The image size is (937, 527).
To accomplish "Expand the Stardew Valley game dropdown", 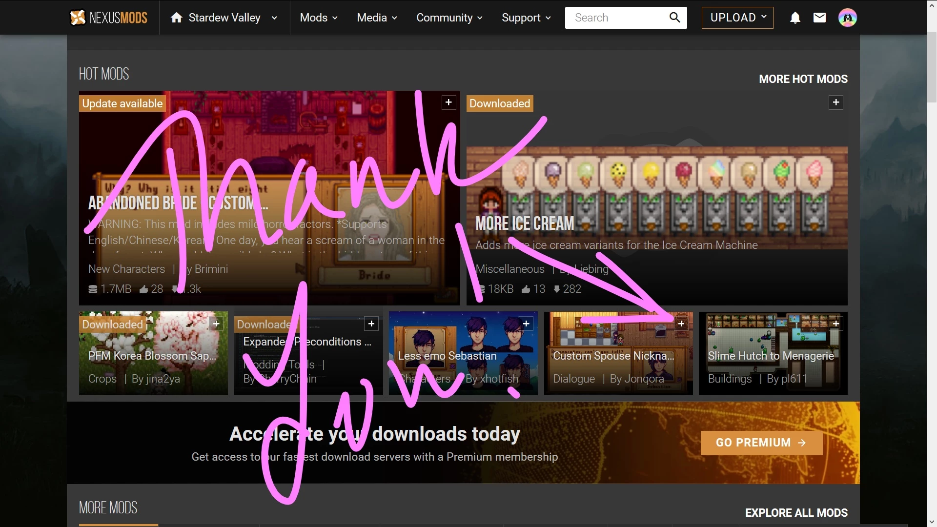I will (274, 18).
